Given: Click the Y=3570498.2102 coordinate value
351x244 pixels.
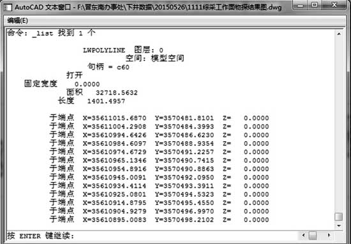Looking at the screenshot, I should click(x=184, y=220).
